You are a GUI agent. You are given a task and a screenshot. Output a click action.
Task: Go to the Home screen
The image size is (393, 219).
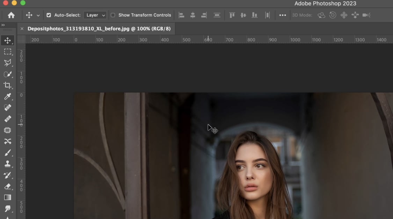pyautogui.click(x=11, y=15)
